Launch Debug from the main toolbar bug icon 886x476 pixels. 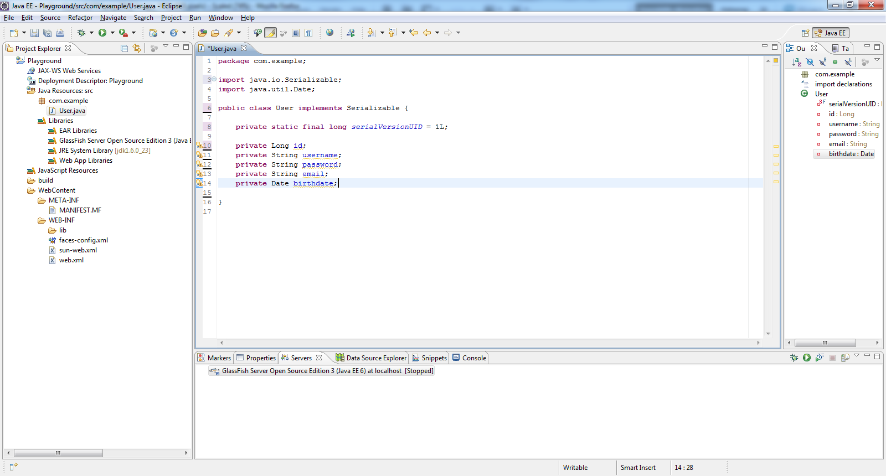[81, 33]
